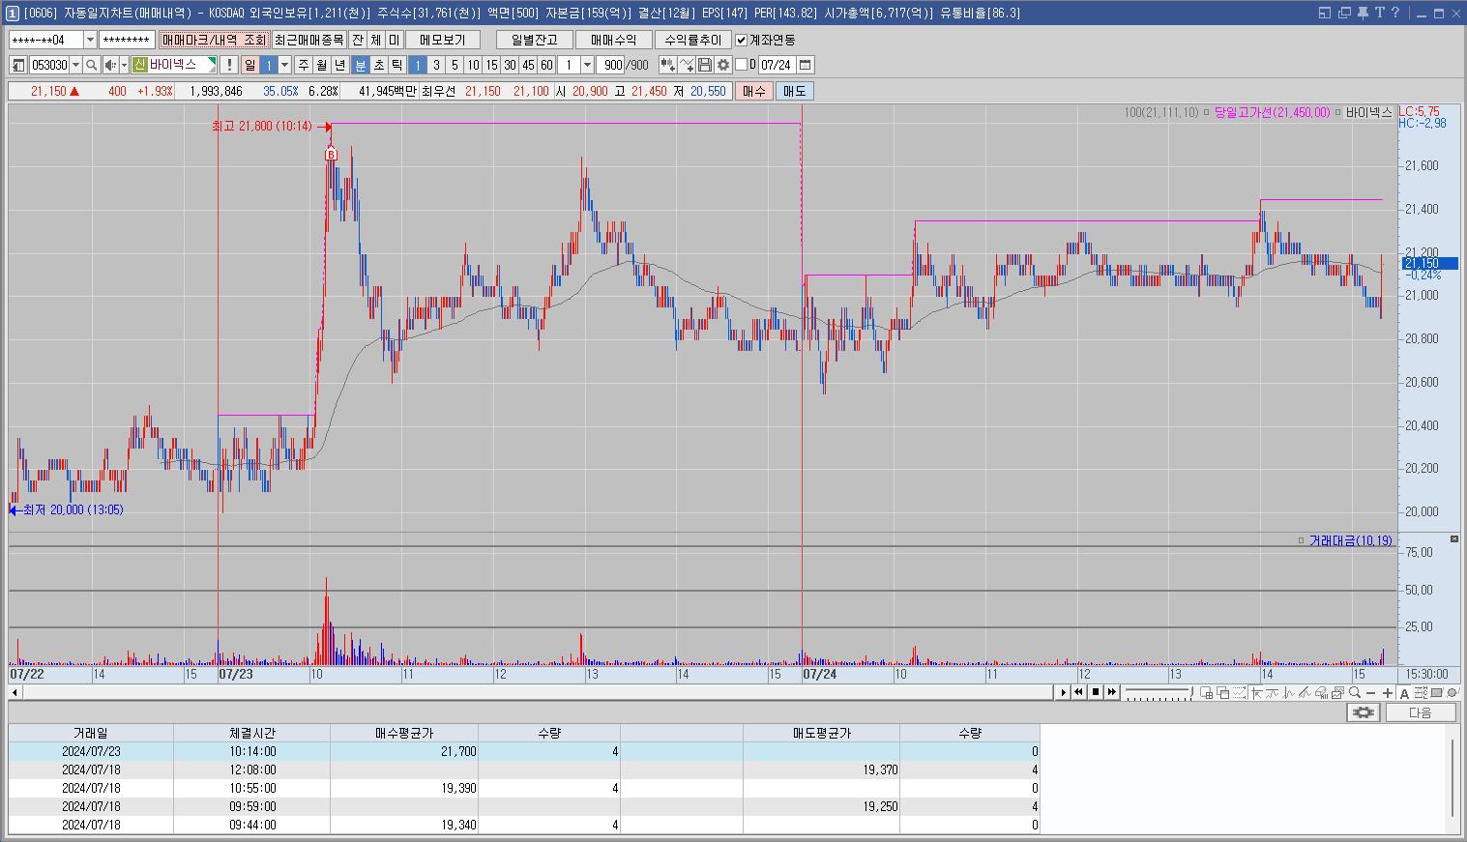Click the left scroll arrow of the chart scrollbar
This screenshot has width=1467, height=842.
[x=14, y=692]
